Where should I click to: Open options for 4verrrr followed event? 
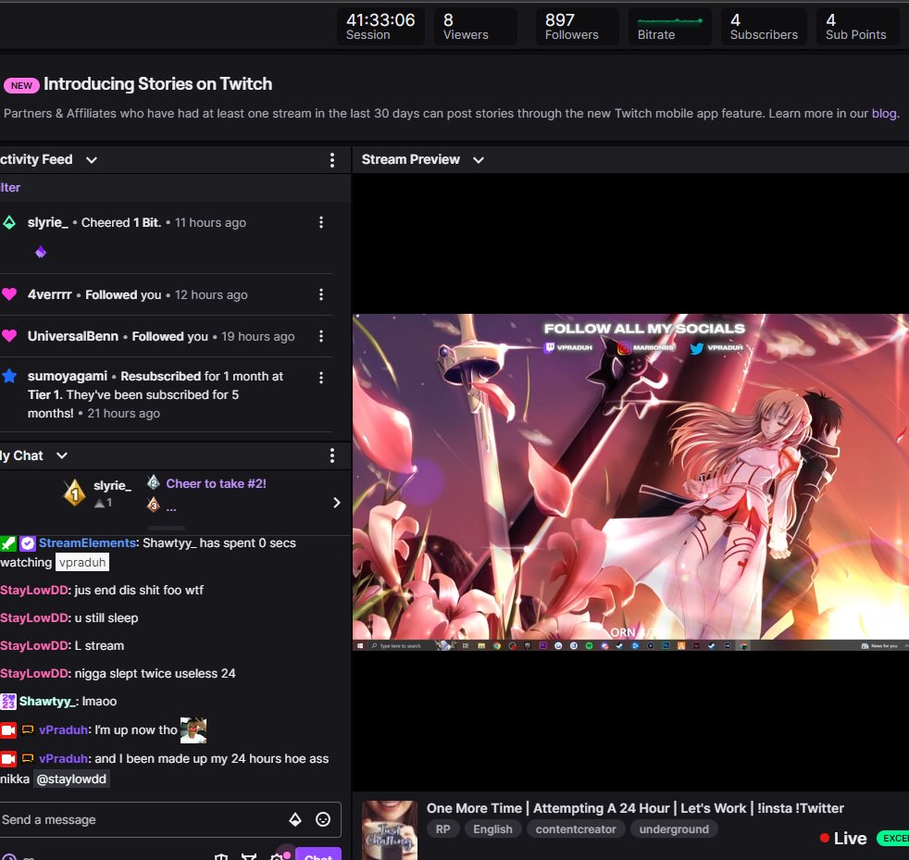pos(320,294)
